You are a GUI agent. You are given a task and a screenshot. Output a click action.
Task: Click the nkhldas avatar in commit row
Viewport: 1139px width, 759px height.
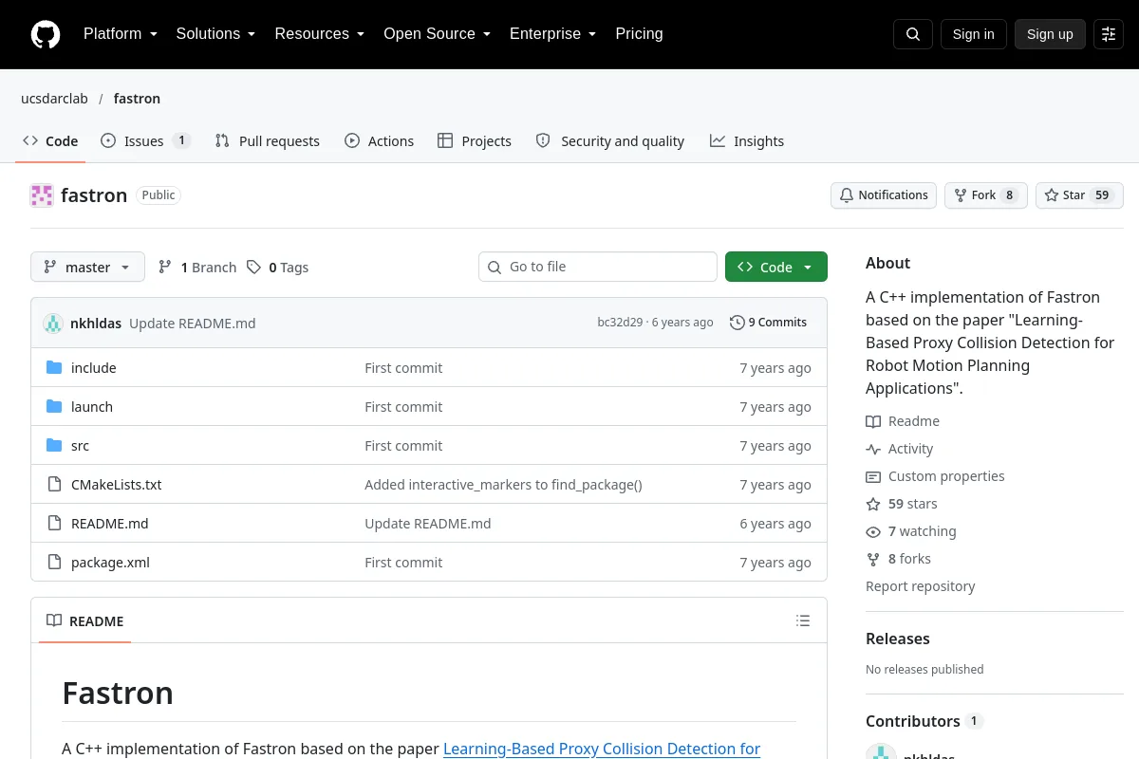tap(53, 324)
